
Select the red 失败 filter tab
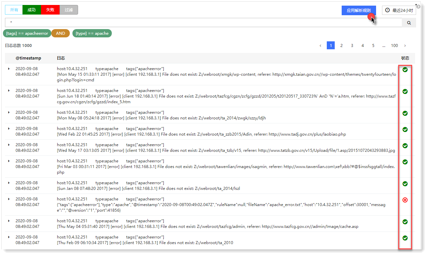pyautogui.click(x=50, y=10)
